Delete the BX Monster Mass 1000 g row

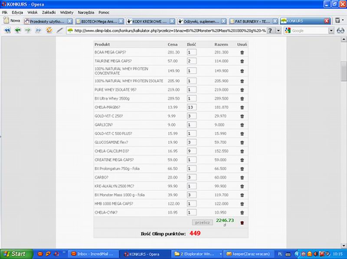click(242, 195)
